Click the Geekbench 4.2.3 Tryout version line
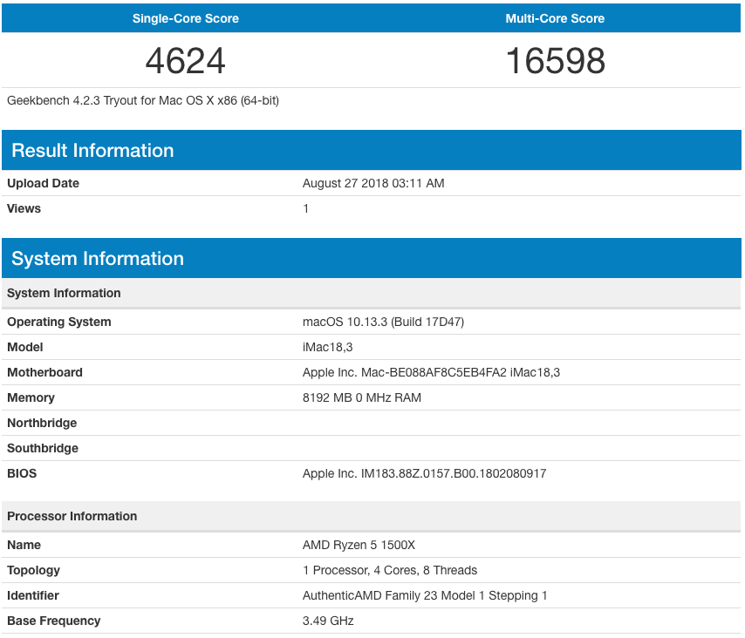 pos(143,100)
